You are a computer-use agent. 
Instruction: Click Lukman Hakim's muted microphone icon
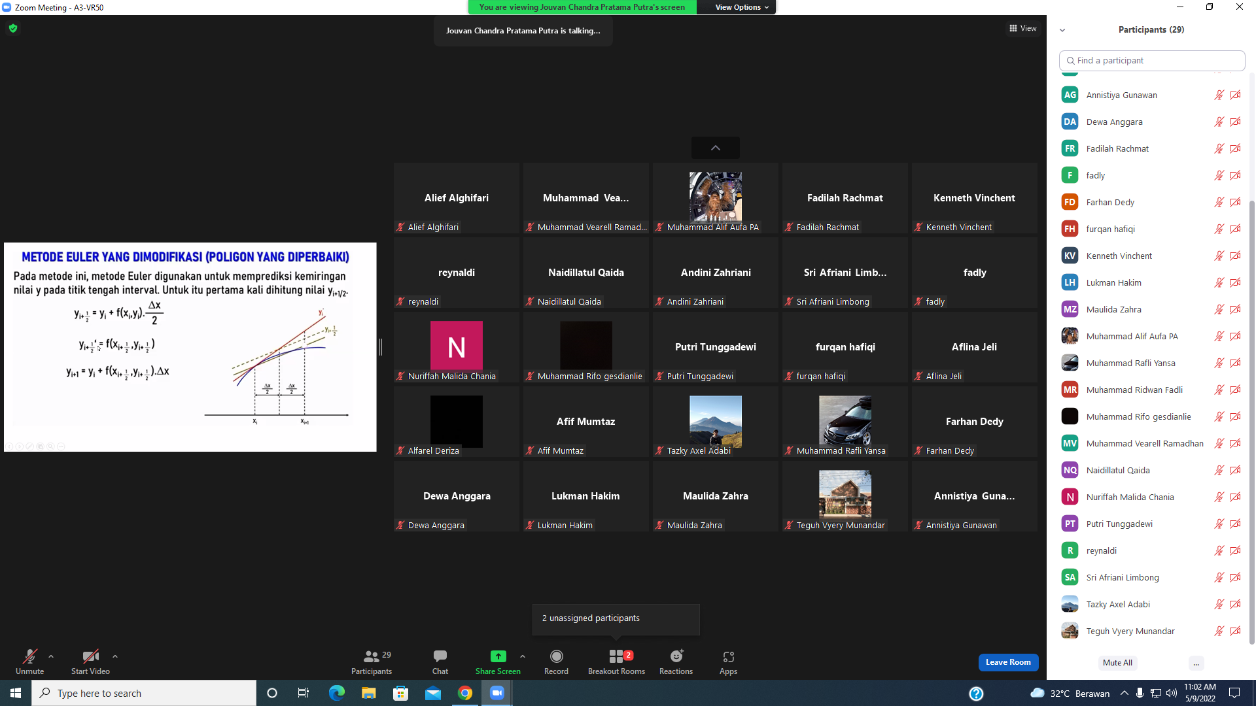tap(530, 525)
